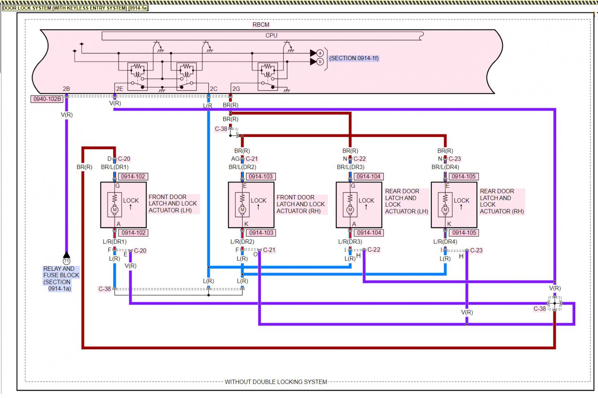This screenshot has width=598, height=398.
Task: Open the (SECTION 0914-1f) reference link
Action: point(354,58)
